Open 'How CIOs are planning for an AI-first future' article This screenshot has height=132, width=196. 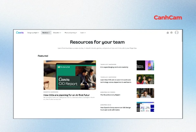(x=66, y=95)
